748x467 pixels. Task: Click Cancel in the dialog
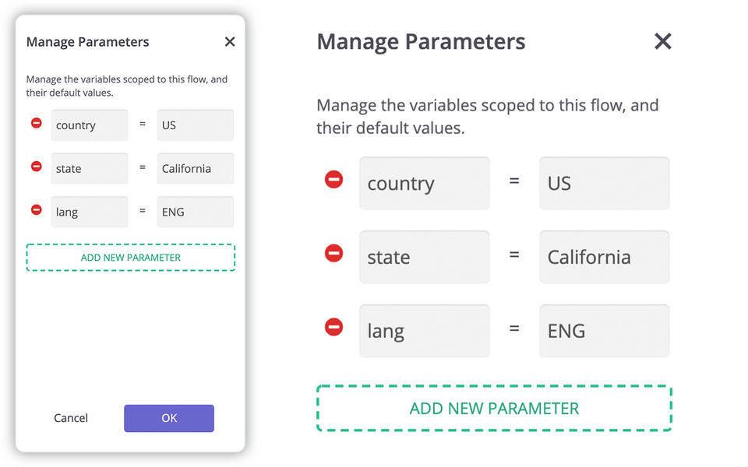coord(71,418)
